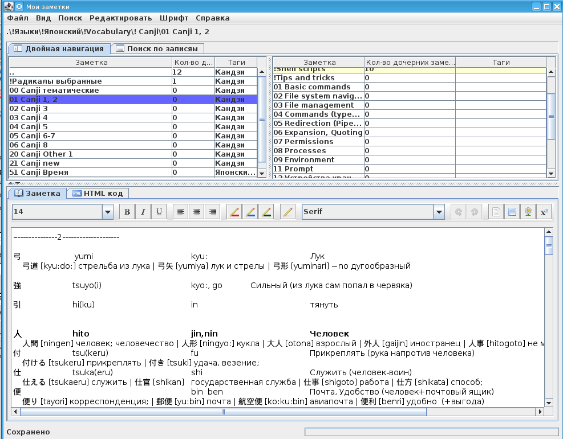Apply red color pencil to text
Viewport: 563px width, 439px height.
[x=234, y=212]
